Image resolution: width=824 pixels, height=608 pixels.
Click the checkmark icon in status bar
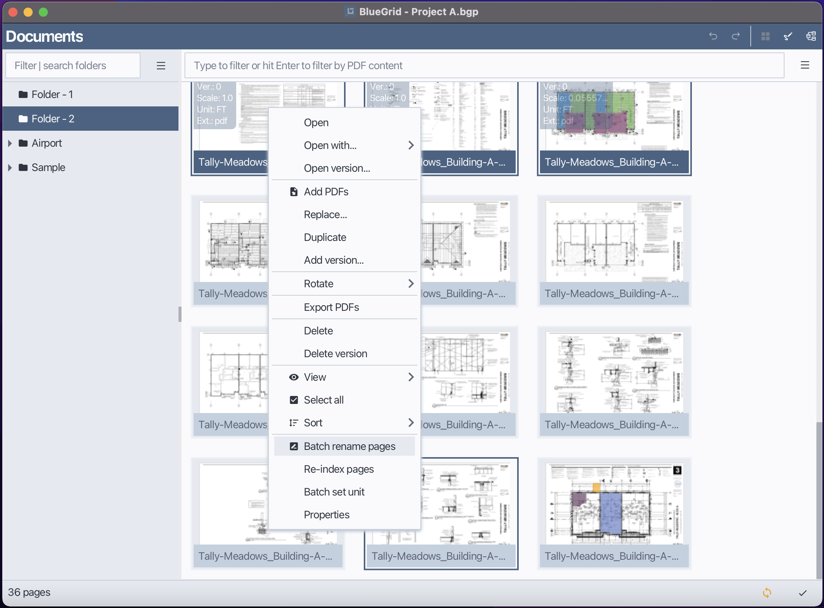point(802,592)
